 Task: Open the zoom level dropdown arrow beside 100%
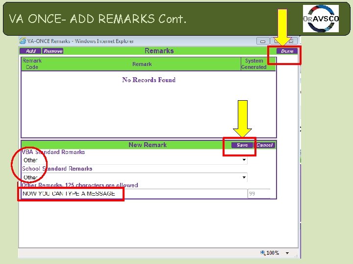(x=287, y=253)
